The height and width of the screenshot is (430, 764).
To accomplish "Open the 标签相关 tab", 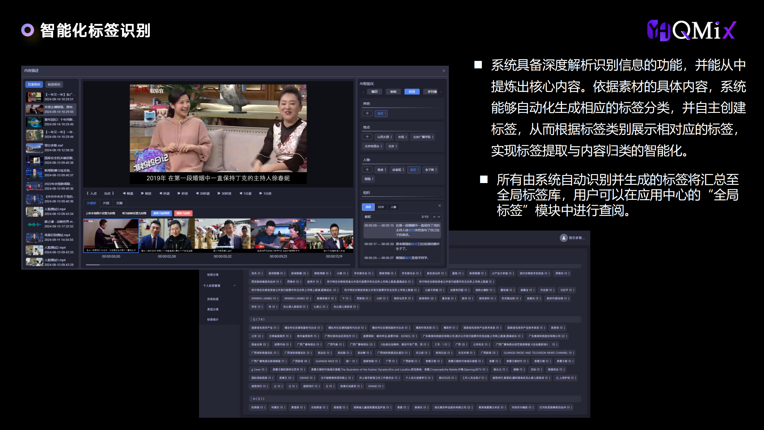I will tap(54, 85).
